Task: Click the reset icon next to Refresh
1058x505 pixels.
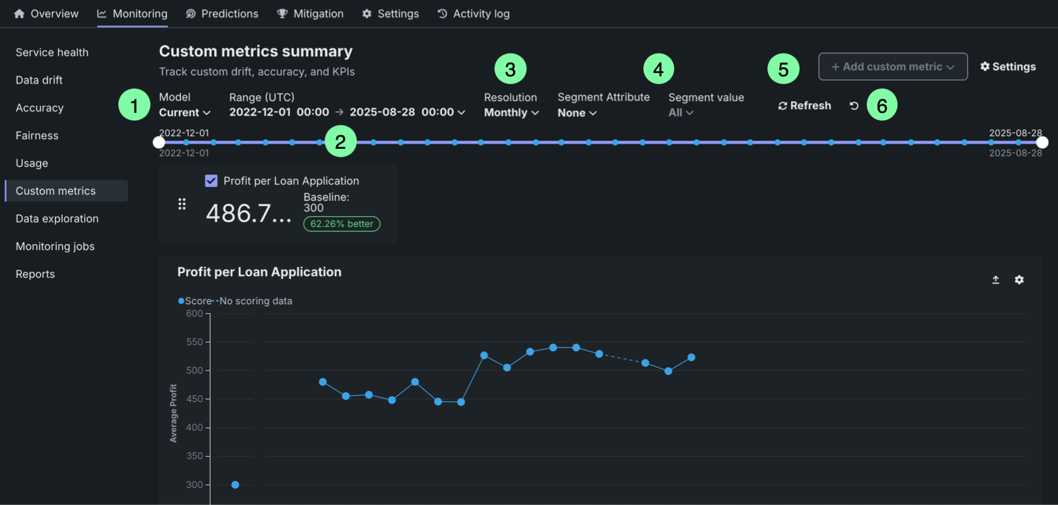Action: click(854, 106)
